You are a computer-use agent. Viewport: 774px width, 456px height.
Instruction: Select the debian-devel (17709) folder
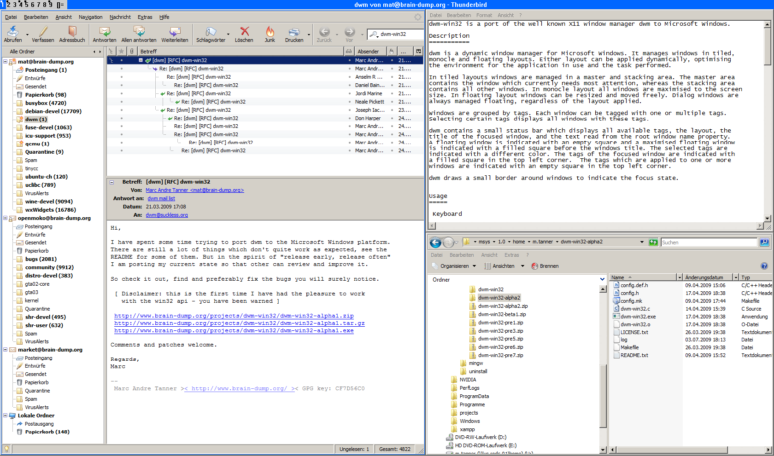tap(53, 111)
